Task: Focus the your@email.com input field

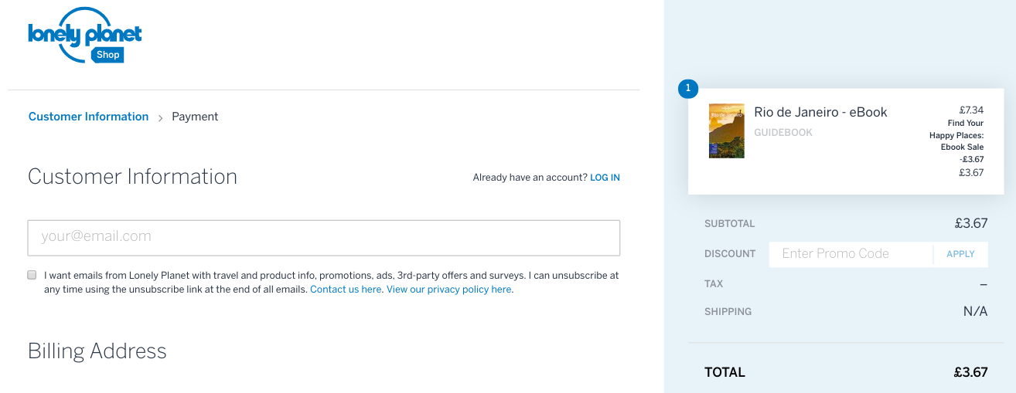Action: click(323, 237)
